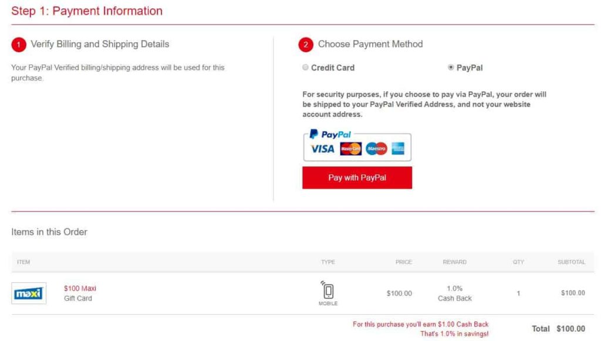Click the MasterCard icon
The width and height of the screenshot is (601, 341).
[x=351, y=149]
